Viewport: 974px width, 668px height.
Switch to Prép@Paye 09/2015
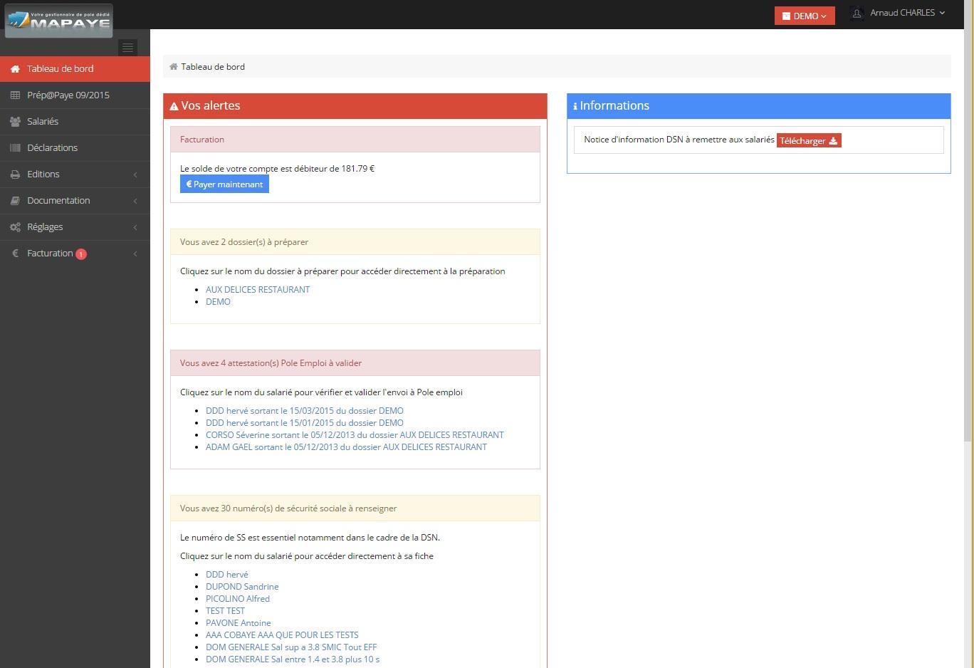(68, 95)
